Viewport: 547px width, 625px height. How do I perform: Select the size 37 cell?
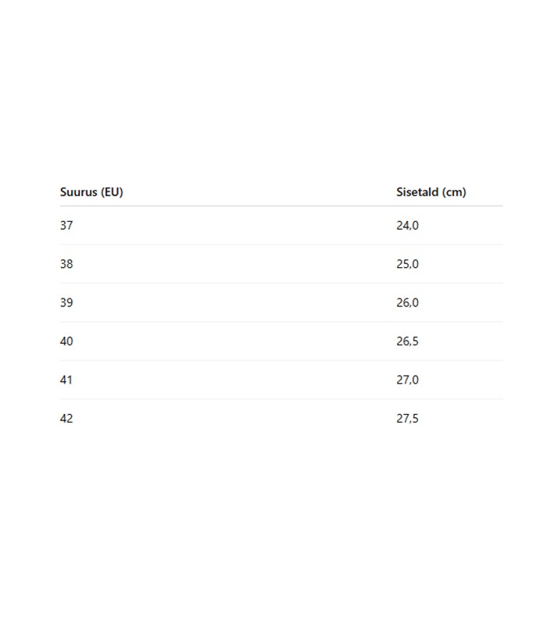click(x=66, y=226)
